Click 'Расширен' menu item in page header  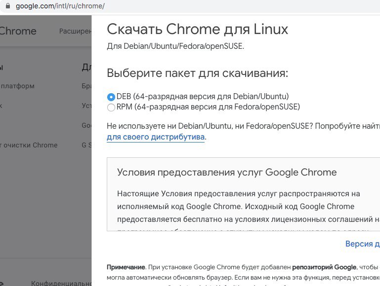(x=76, y=31)
